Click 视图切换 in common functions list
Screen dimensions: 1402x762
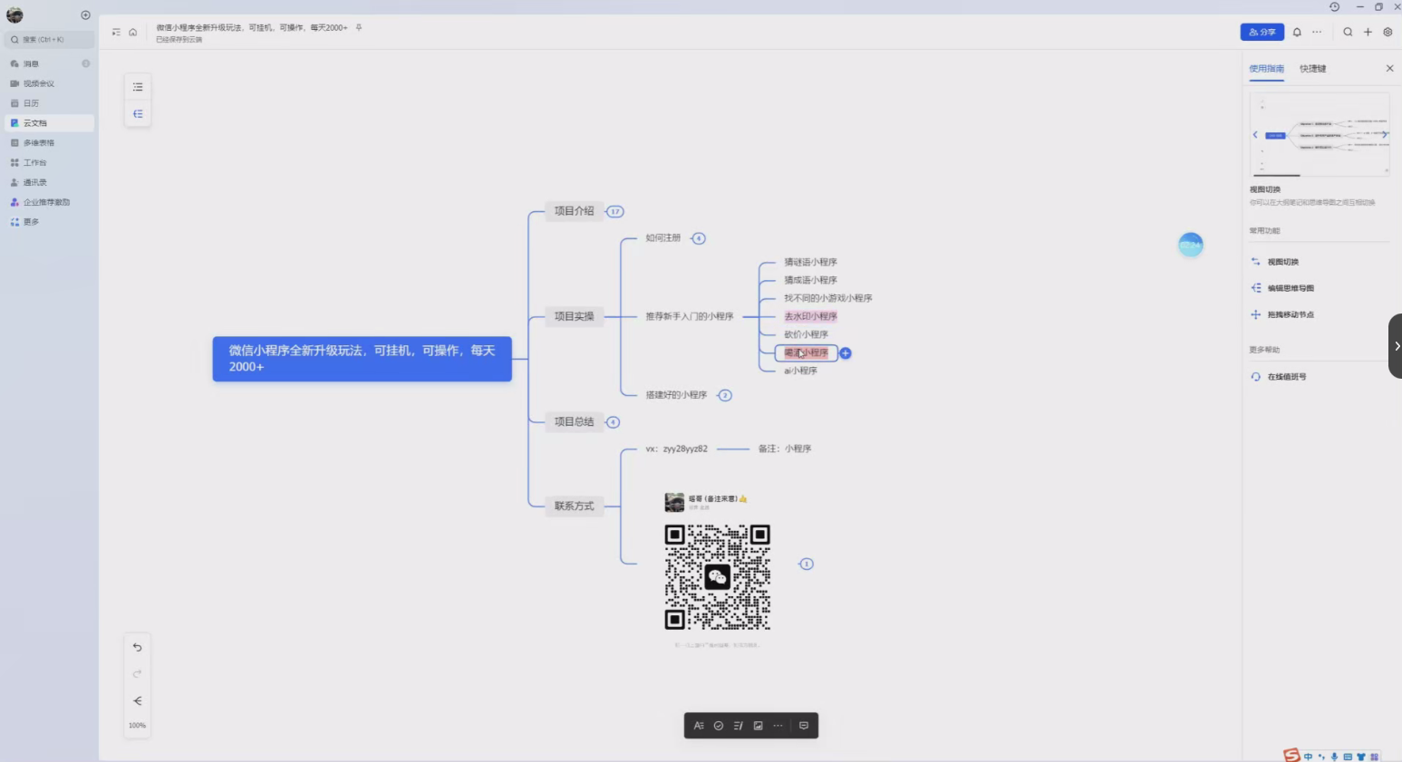tap(1283, 262)
